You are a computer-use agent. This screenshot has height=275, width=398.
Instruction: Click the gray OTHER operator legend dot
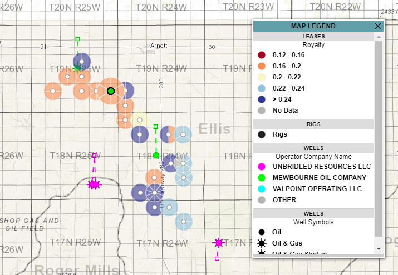[262, 200]
